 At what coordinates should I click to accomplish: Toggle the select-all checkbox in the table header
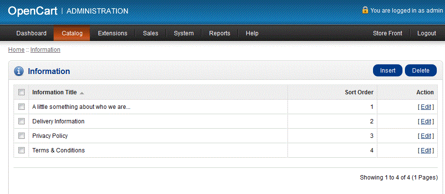[21, 92]
